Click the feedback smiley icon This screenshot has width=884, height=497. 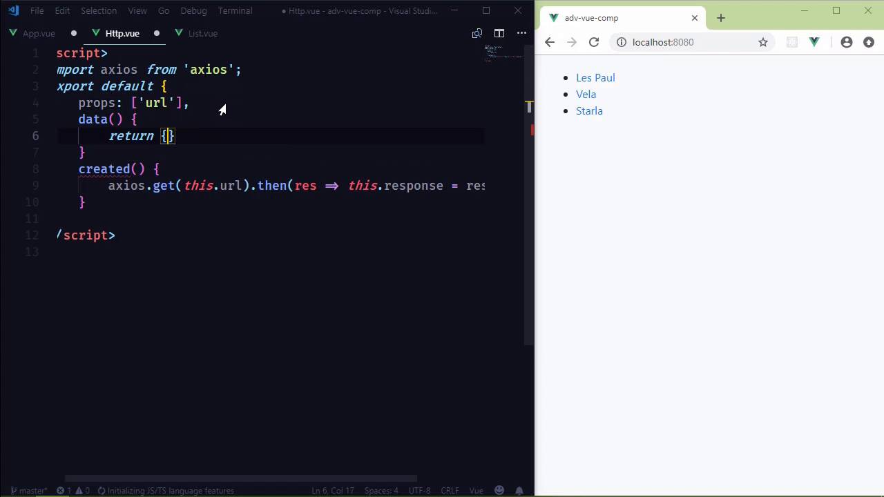coord(499,491)
